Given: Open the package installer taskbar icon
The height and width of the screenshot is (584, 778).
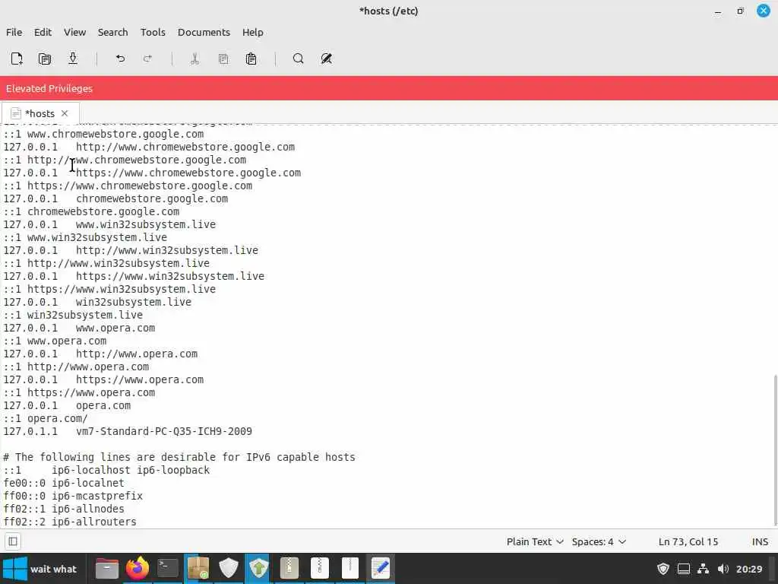Looking at the screenshot, I should pyautogui.click(x=198, y=568).
